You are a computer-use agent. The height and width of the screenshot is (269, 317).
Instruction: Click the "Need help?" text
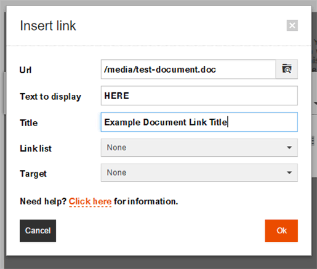(43, 201)
